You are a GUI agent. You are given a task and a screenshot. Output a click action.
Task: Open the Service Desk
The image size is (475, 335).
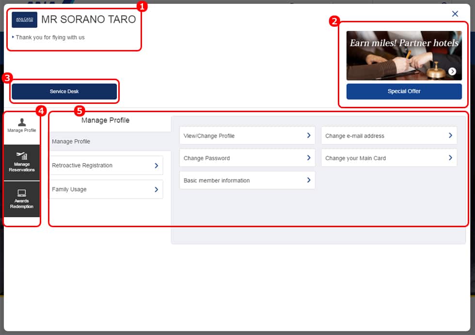coord(64,91)
